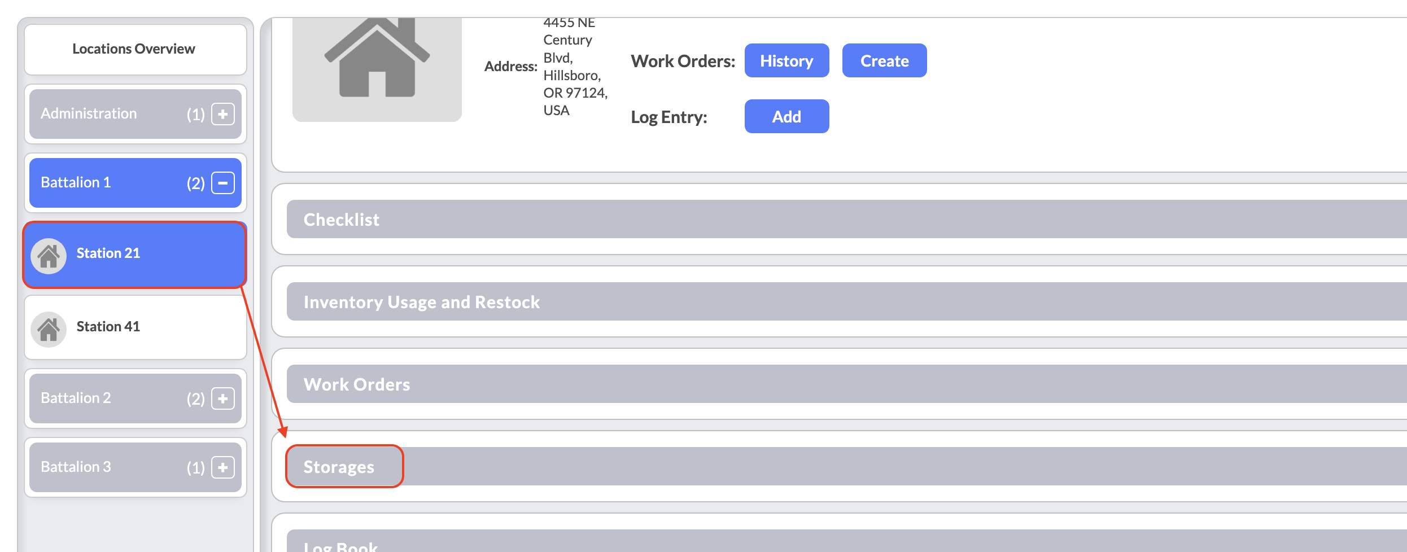This screenshot has height=552, width=1407.
Task: Select the Battalion 1 group row
Action: tap(136, 183)
